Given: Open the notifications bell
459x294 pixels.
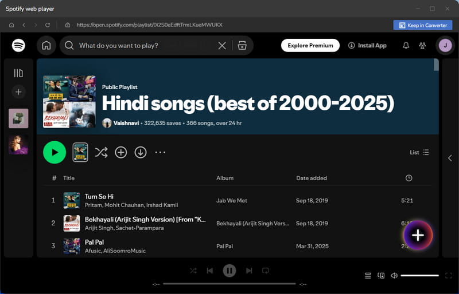Looking at the screenshot, I should (406, 45).
